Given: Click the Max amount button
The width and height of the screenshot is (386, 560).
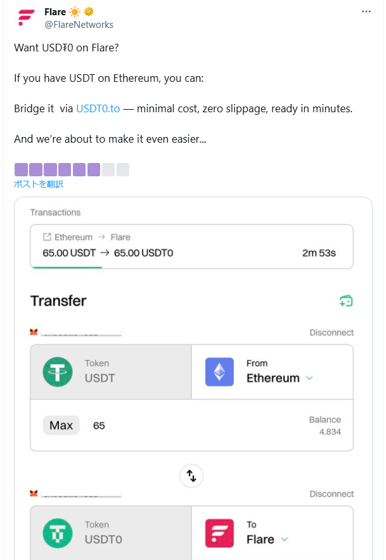Looking at the screenshot, I should pyautogui.click(x=61, y=426).
